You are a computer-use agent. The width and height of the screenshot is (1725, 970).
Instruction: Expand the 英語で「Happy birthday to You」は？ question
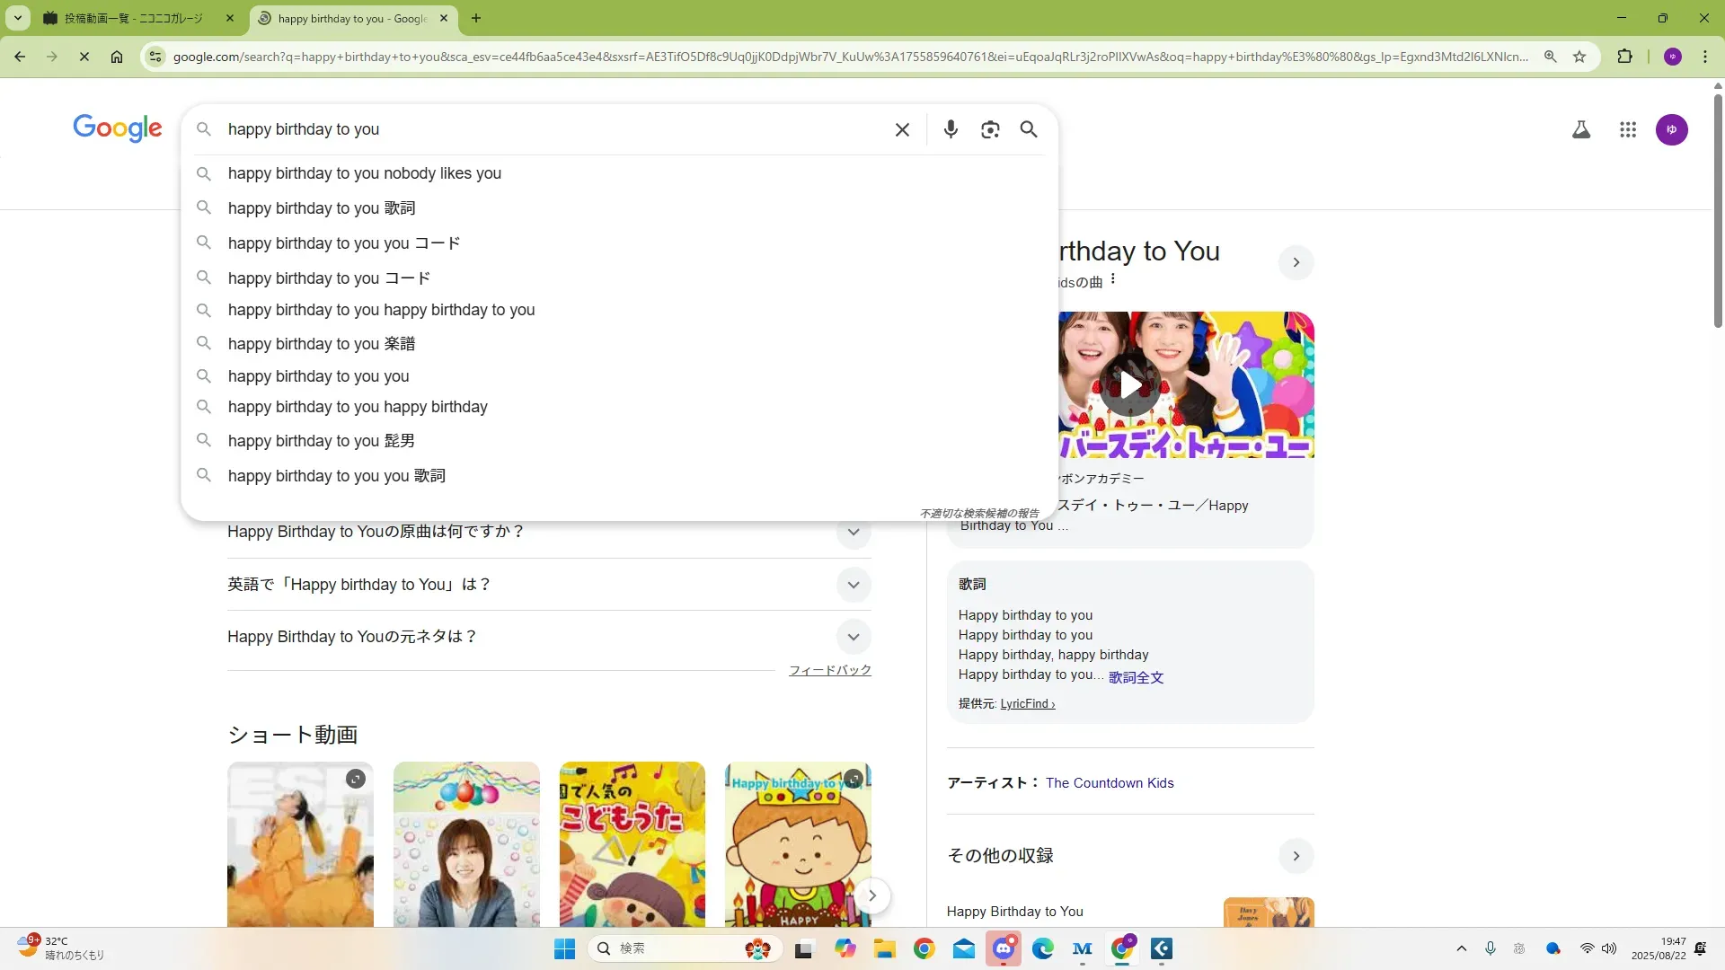[853, 585]
